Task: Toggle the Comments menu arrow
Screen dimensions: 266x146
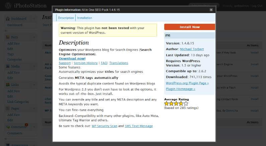Action: [x=34, y=127]
